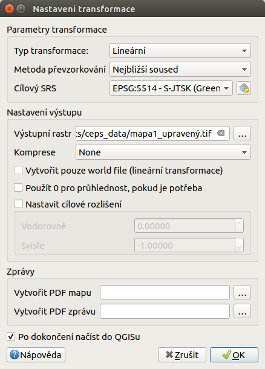
Task: Click into Vytvořit PDF mapu field
Action: point(165,293)
